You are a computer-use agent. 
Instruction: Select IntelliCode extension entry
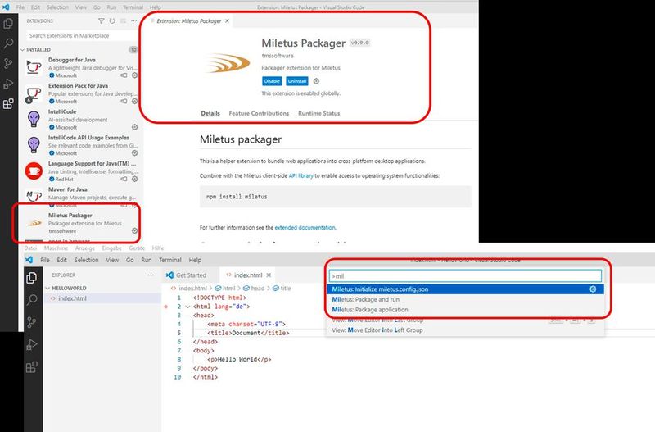[x=79, y=119]
